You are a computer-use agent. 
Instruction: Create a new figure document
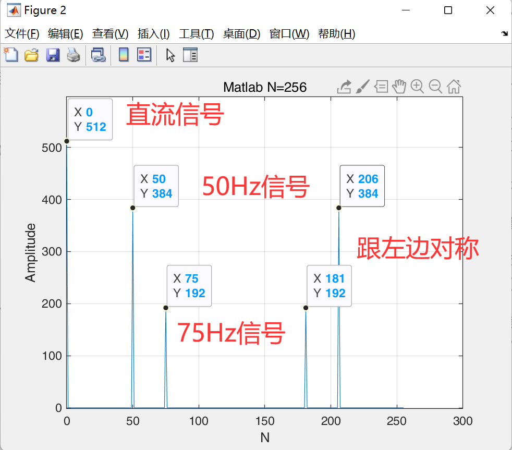pyautogui.click(x=11, y=55)
